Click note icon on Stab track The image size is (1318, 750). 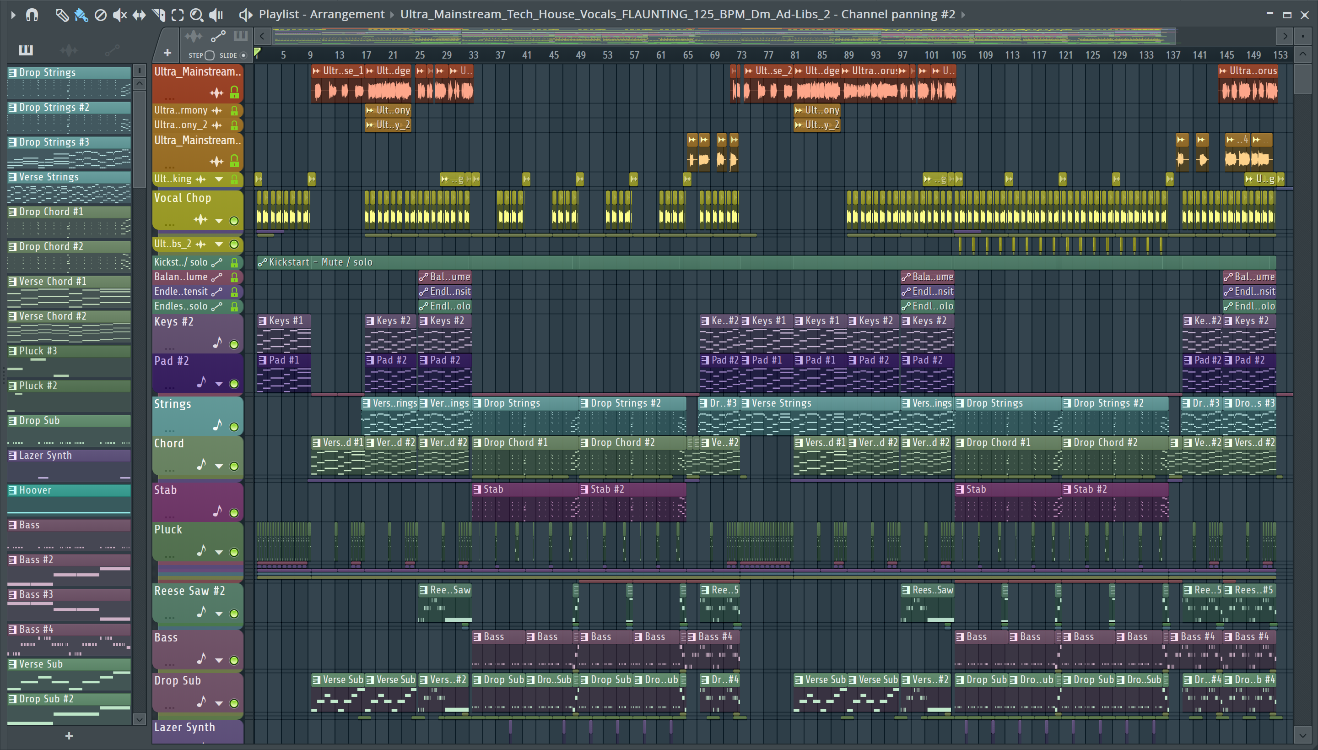[217, 511]
